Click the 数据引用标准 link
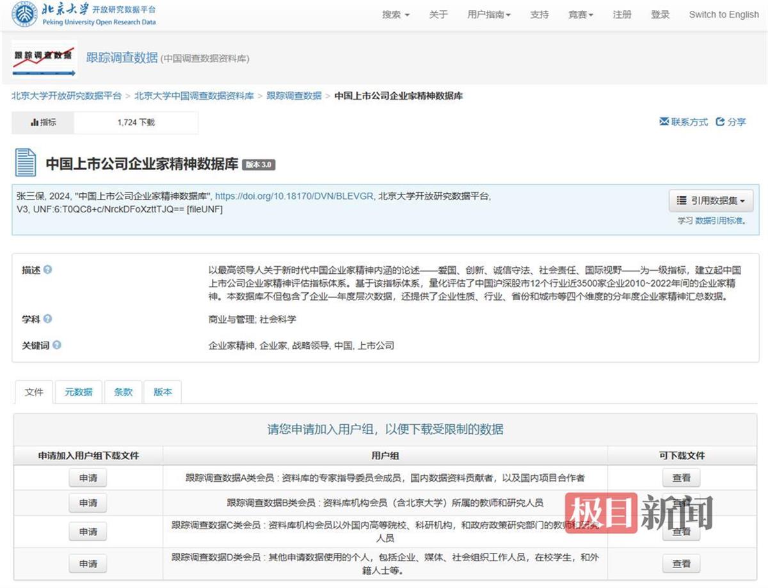This screenshot has height=588, width=768. (721, 219)
